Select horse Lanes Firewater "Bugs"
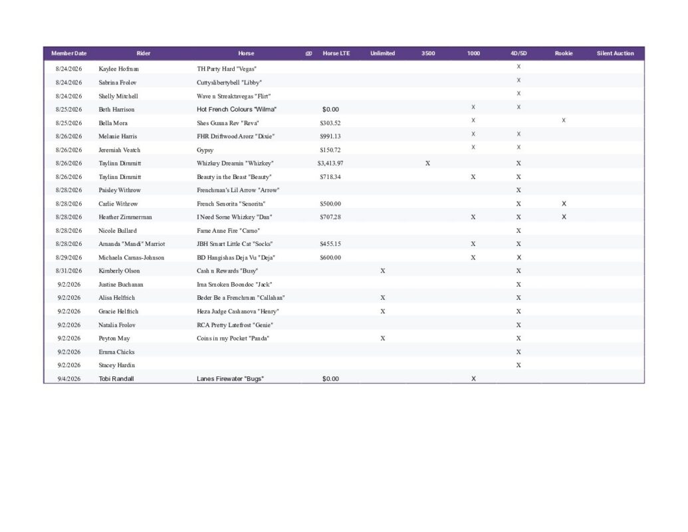Screen dimensions: 688x532 coord(231,379)
